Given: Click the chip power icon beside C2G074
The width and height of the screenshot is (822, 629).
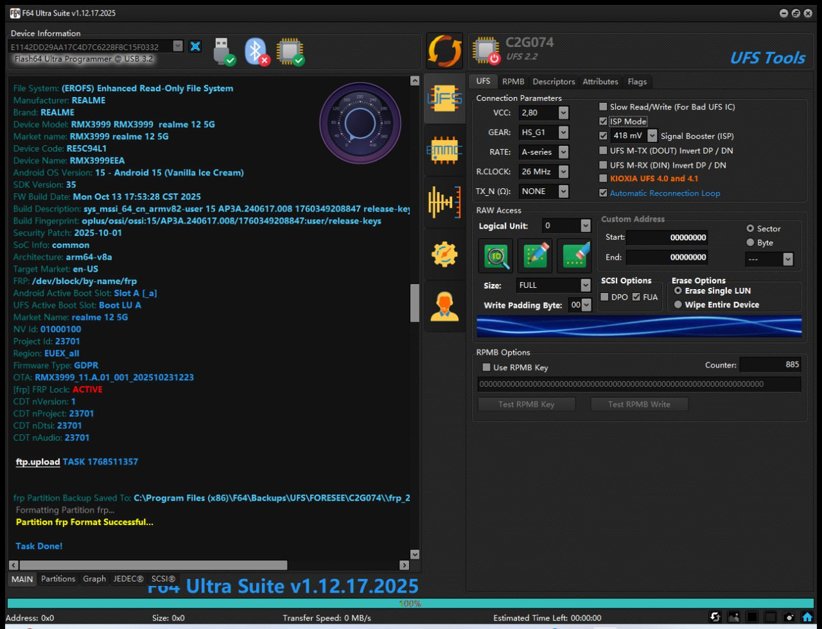Looking at the screenshot, I should click(486, 51).
